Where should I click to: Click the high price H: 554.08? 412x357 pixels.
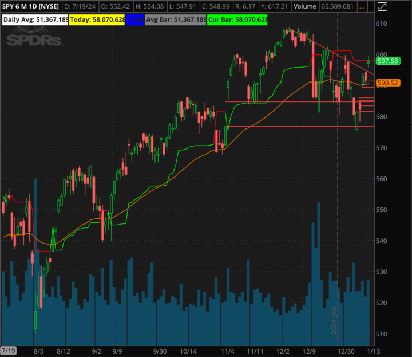(149, 6)
